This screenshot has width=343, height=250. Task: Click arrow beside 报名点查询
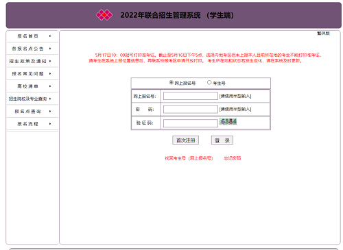[x=50, y=112]
